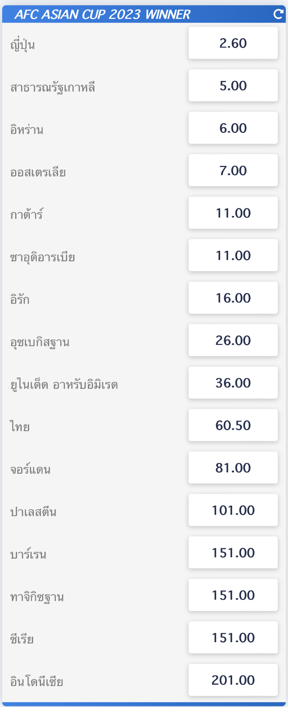This screenshot has height=707, width=288.
Task: Click the AFC ASIAN CUP 2023 WINNER header
Action: click(x=103, y=14)
